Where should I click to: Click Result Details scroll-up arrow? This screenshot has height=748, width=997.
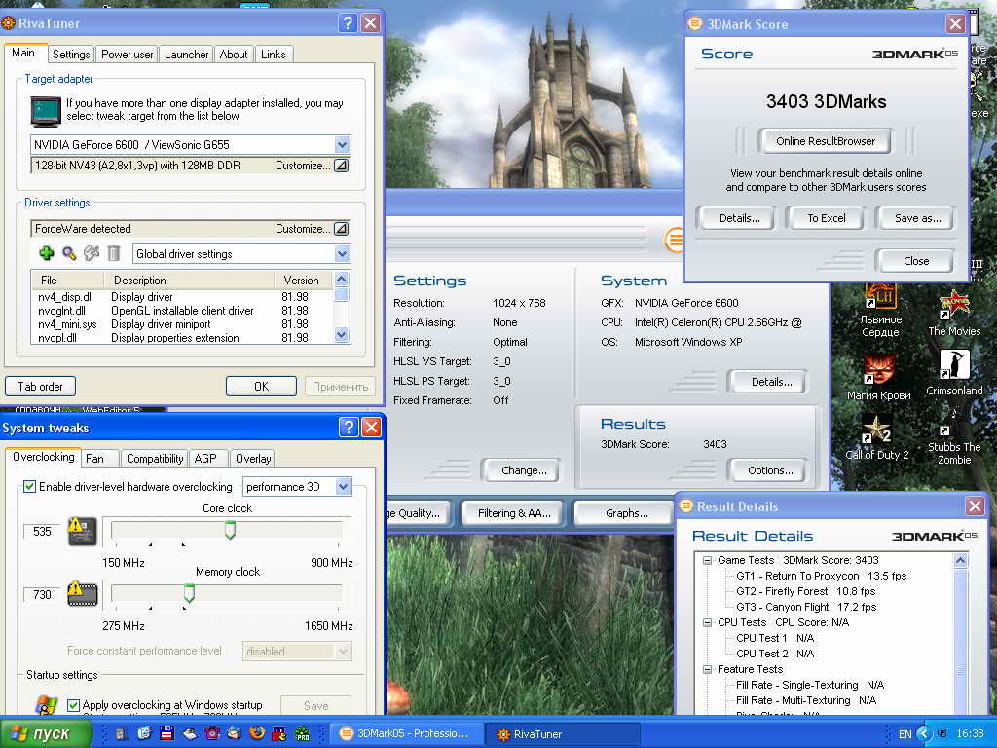(x=960, y=560)
